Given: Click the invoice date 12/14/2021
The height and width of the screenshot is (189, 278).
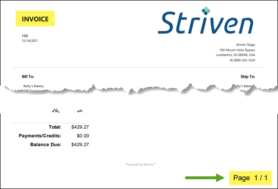Looking at the screenshot, I should click(30, 41).
